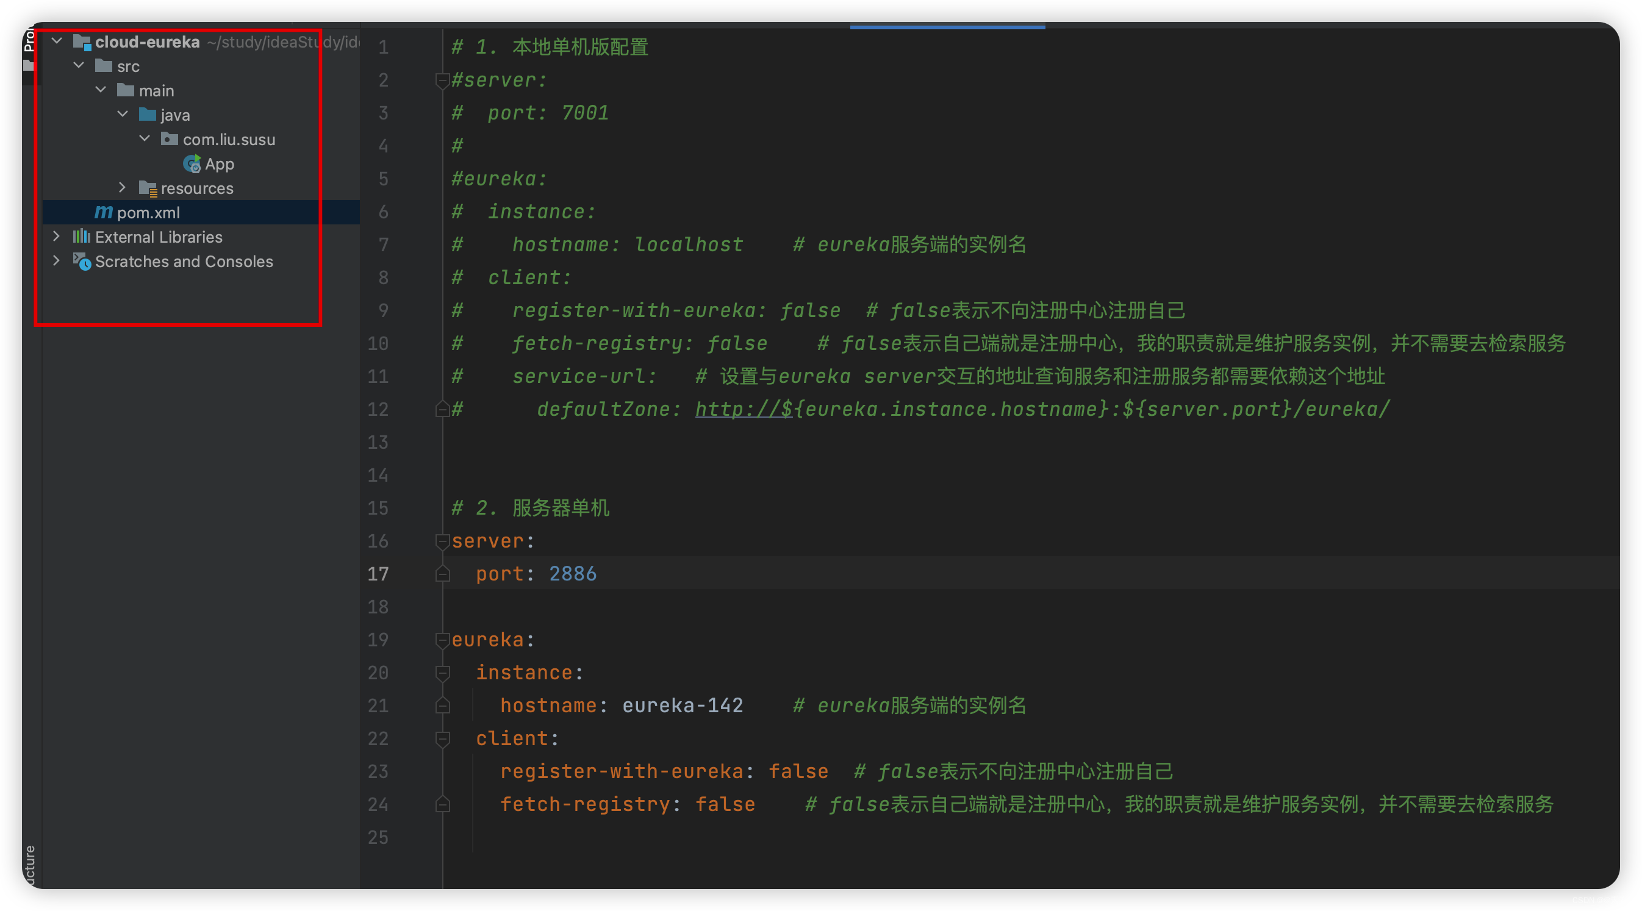
Task: Expand External Libraries node
Action: point(57,237)
